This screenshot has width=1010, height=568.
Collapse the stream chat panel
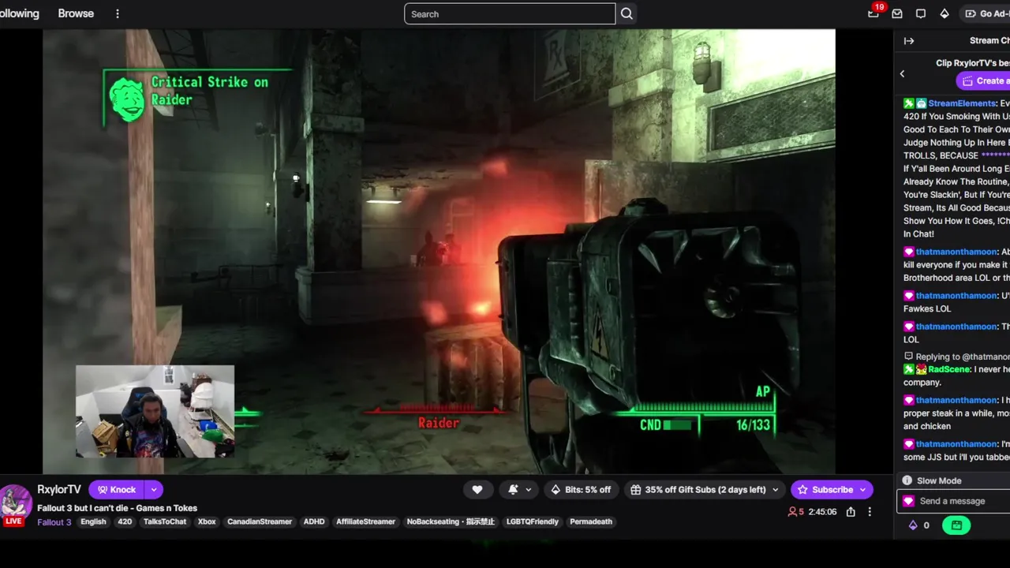(x=909, y=41)
